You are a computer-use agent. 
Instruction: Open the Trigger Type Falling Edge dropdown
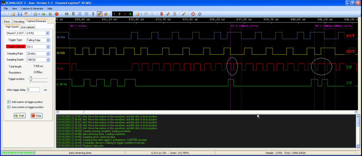coord(38,40)
